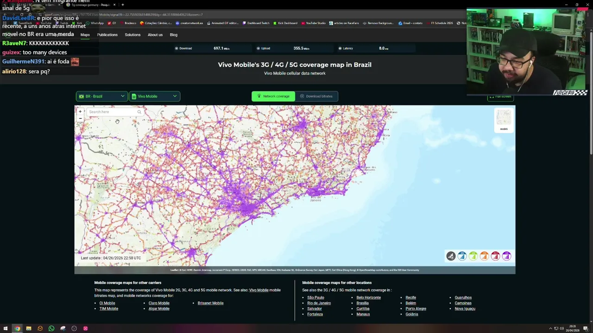Open the Claro Mobile coverage link

[159, 303]
